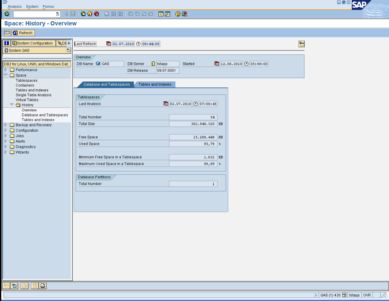Select Overview under History
The width and height of the screenshot is (389, 301).
click(x=29, y=110)
